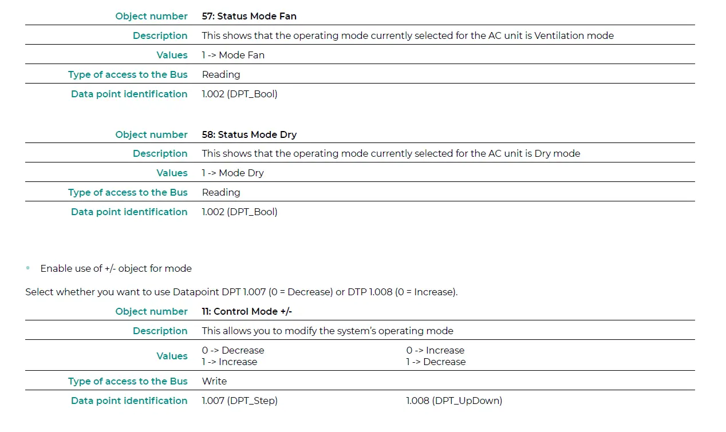Click 'Data point identification' label for object 57
Screen dimensions: 726x432
[129, 94]
